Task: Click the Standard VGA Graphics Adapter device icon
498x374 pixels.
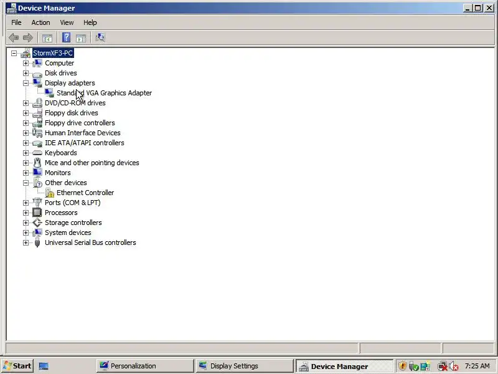Action: 49,93
